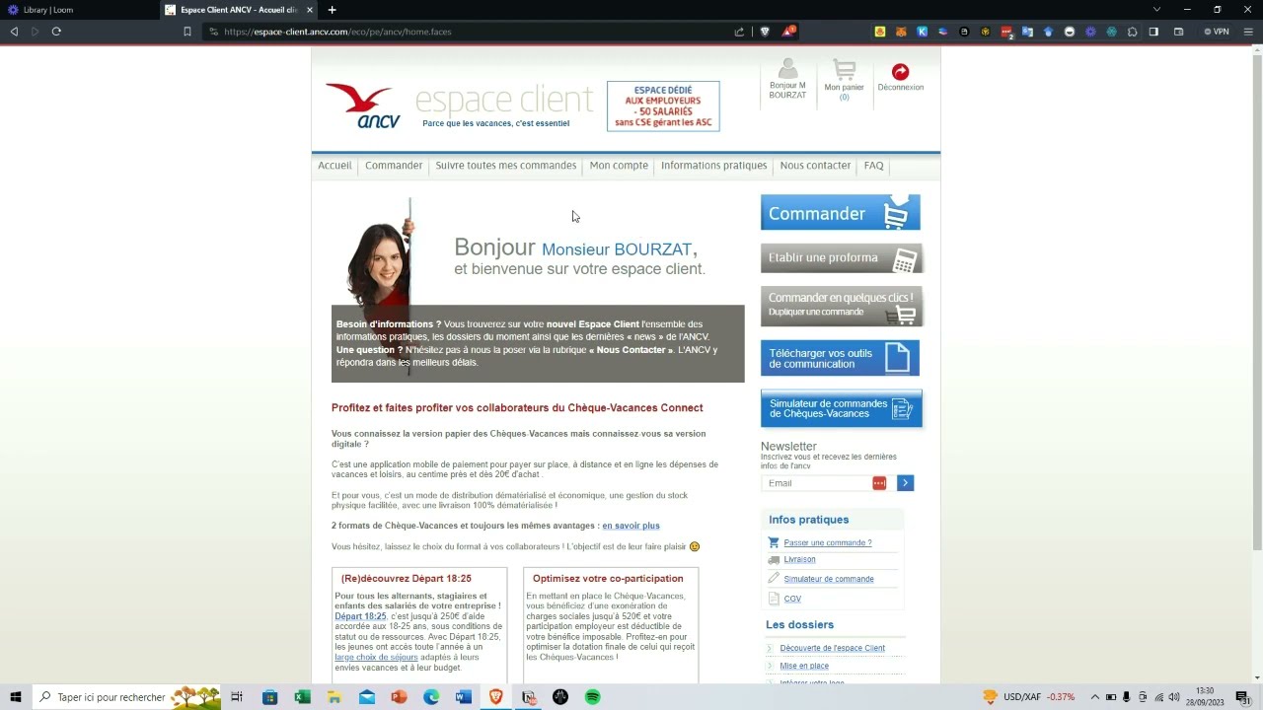Screen dimensions: 1263x710
Task: Open the FAQ menu item
Action: coord(874,166)
